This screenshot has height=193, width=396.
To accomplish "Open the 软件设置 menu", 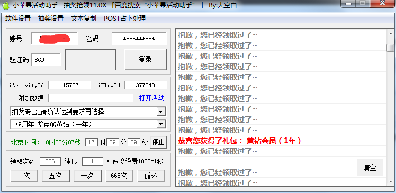I will pyautogui.click(x=18, y=19).
